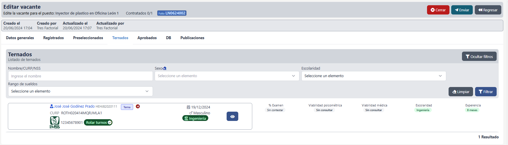Hide filters with Ocultar filtros button
The image size is (508, 145).
[x=479, y=57]
